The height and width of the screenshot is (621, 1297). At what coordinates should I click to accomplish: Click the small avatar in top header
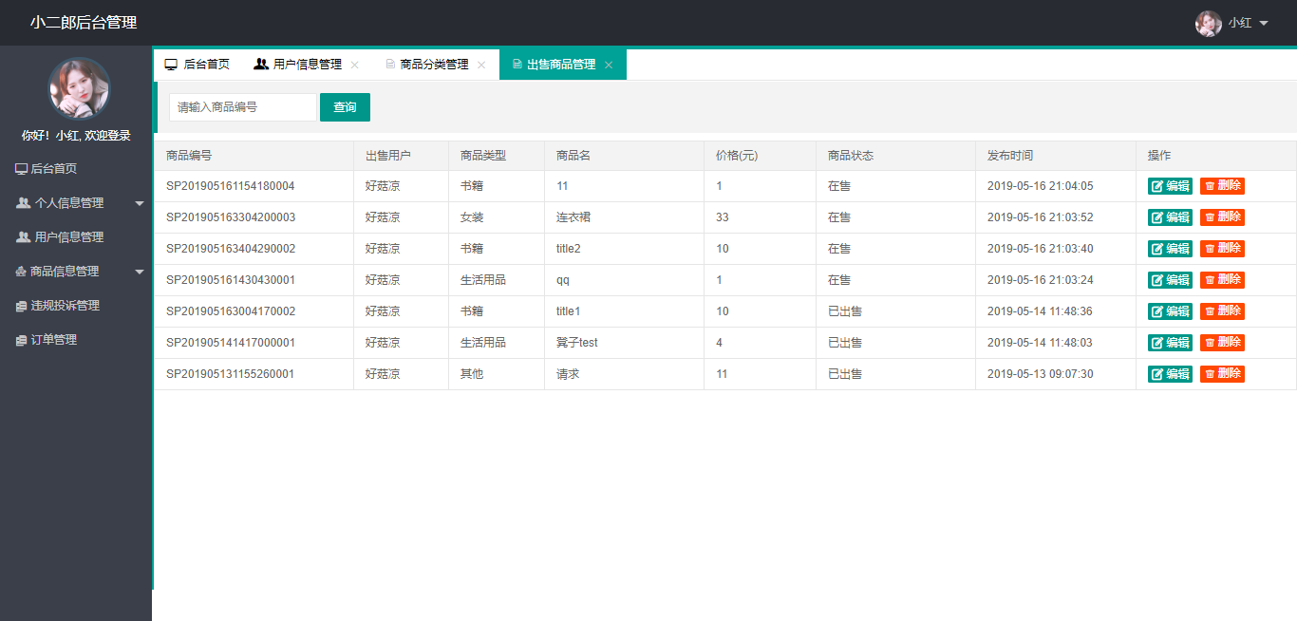coord(1209,24)
